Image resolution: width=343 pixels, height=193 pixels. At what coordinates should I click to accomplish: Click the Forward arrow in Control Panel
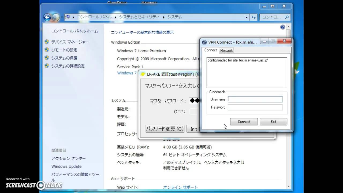coord(55,17)
